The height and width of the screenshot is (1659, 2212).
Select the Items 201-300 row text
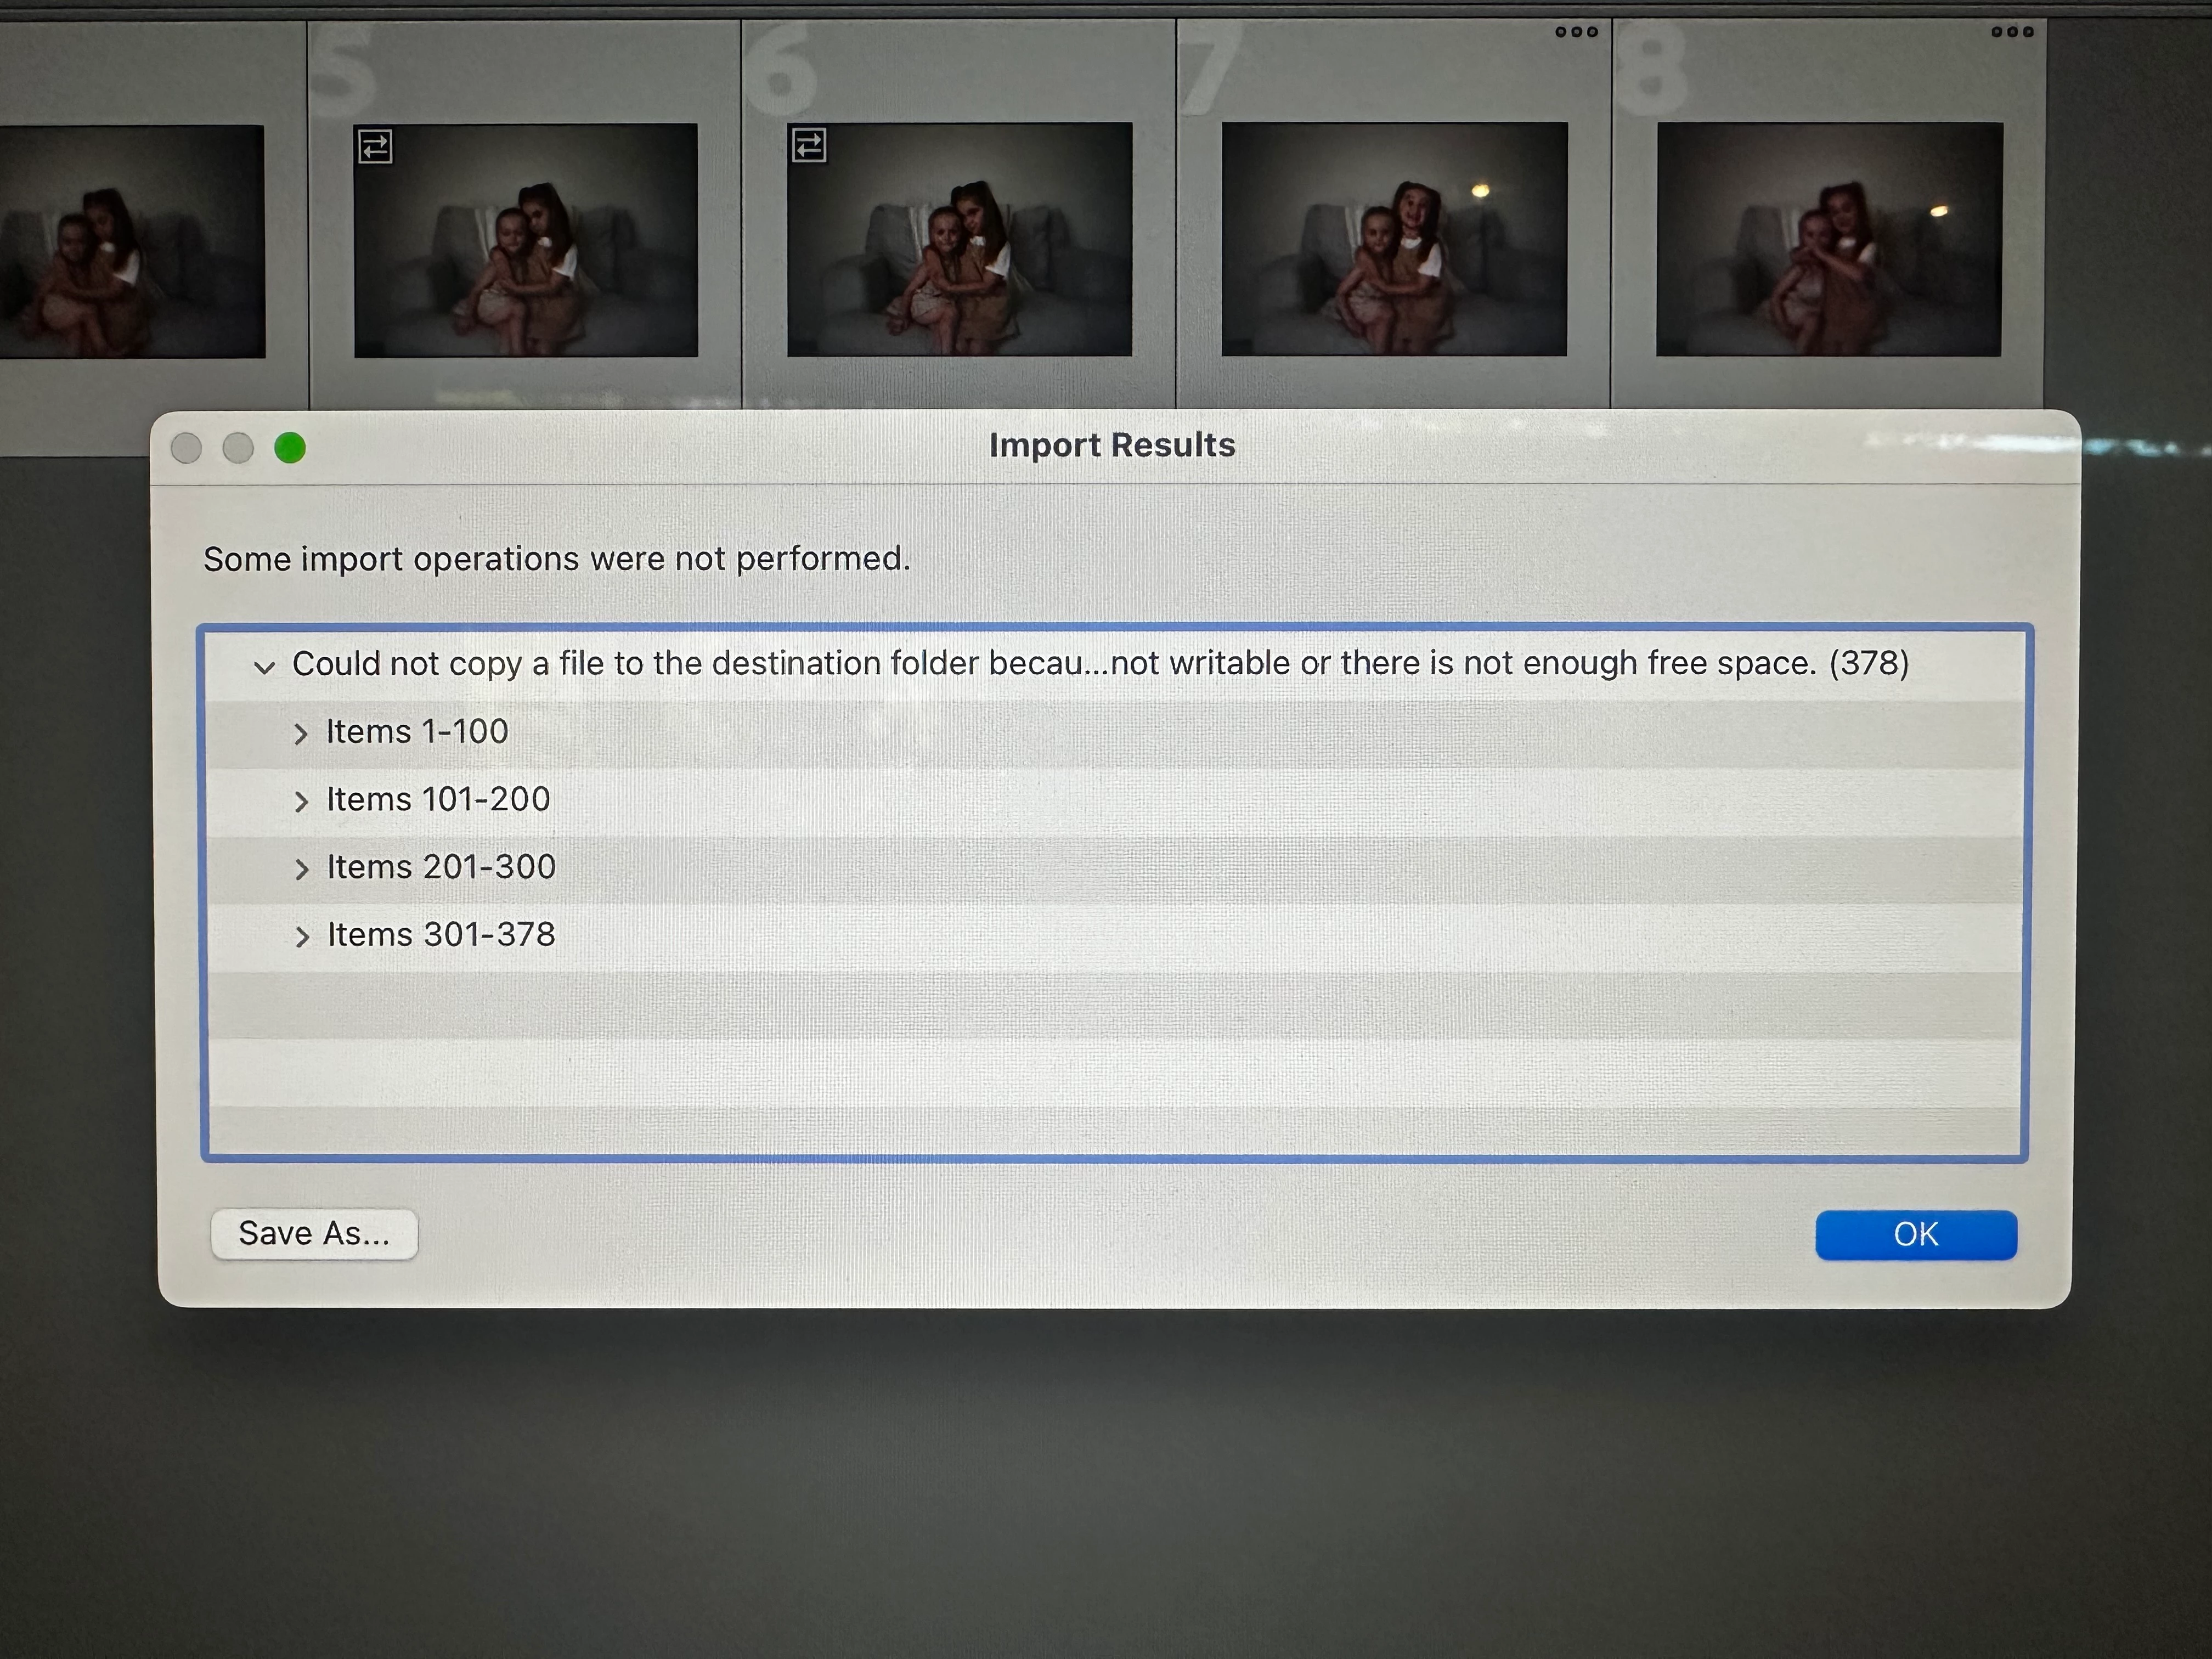tap(441, 867)
